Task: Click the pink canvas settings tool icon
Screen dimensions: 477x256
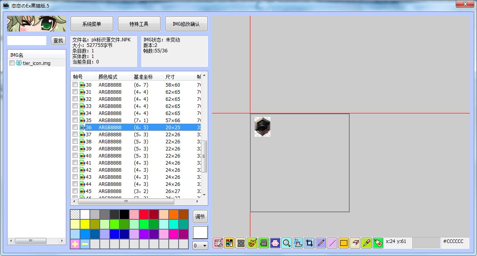Action: coord(218,243)
